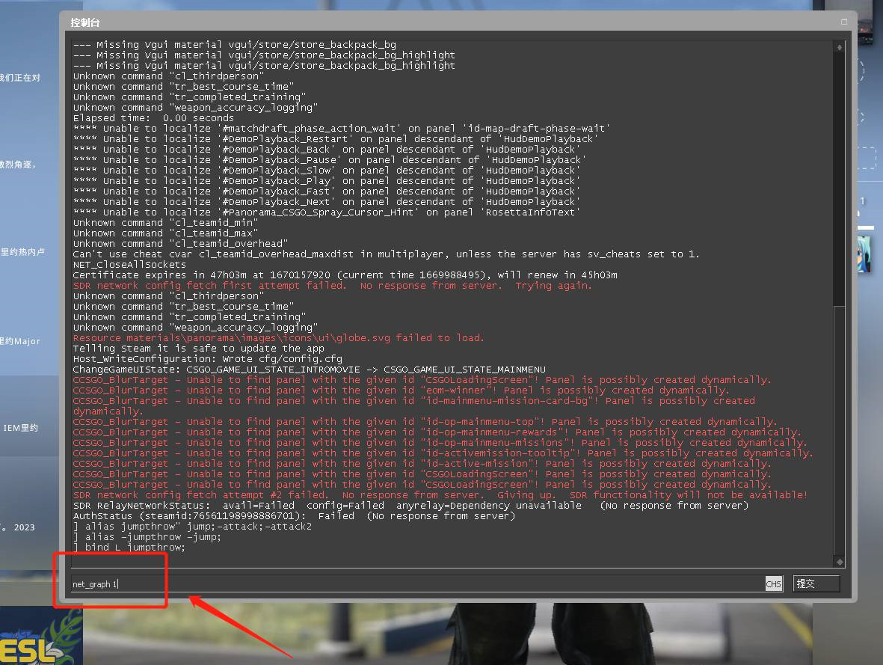Click the 'AuthStatus (steamid:...)' failed line
Viewport: 883px width, 665px height.
pos(294,516)
